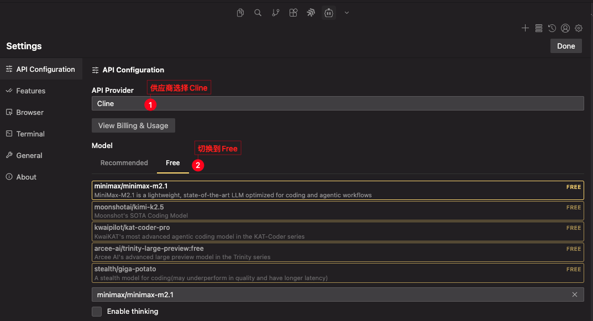Expand the API Provider Cline dropdown
The width and height of the screenshot is (593, 321).
338,103
